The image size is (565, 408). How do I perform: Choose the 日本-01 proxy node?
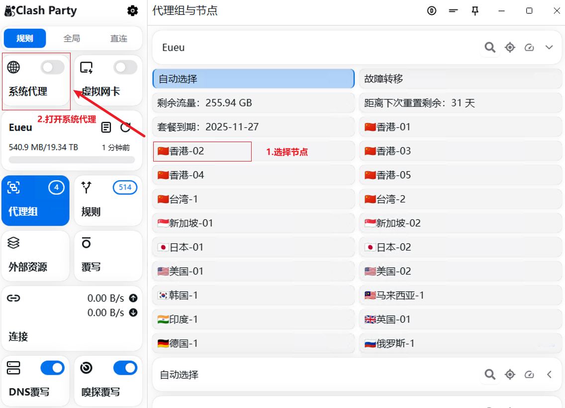(x=254, y=247)
